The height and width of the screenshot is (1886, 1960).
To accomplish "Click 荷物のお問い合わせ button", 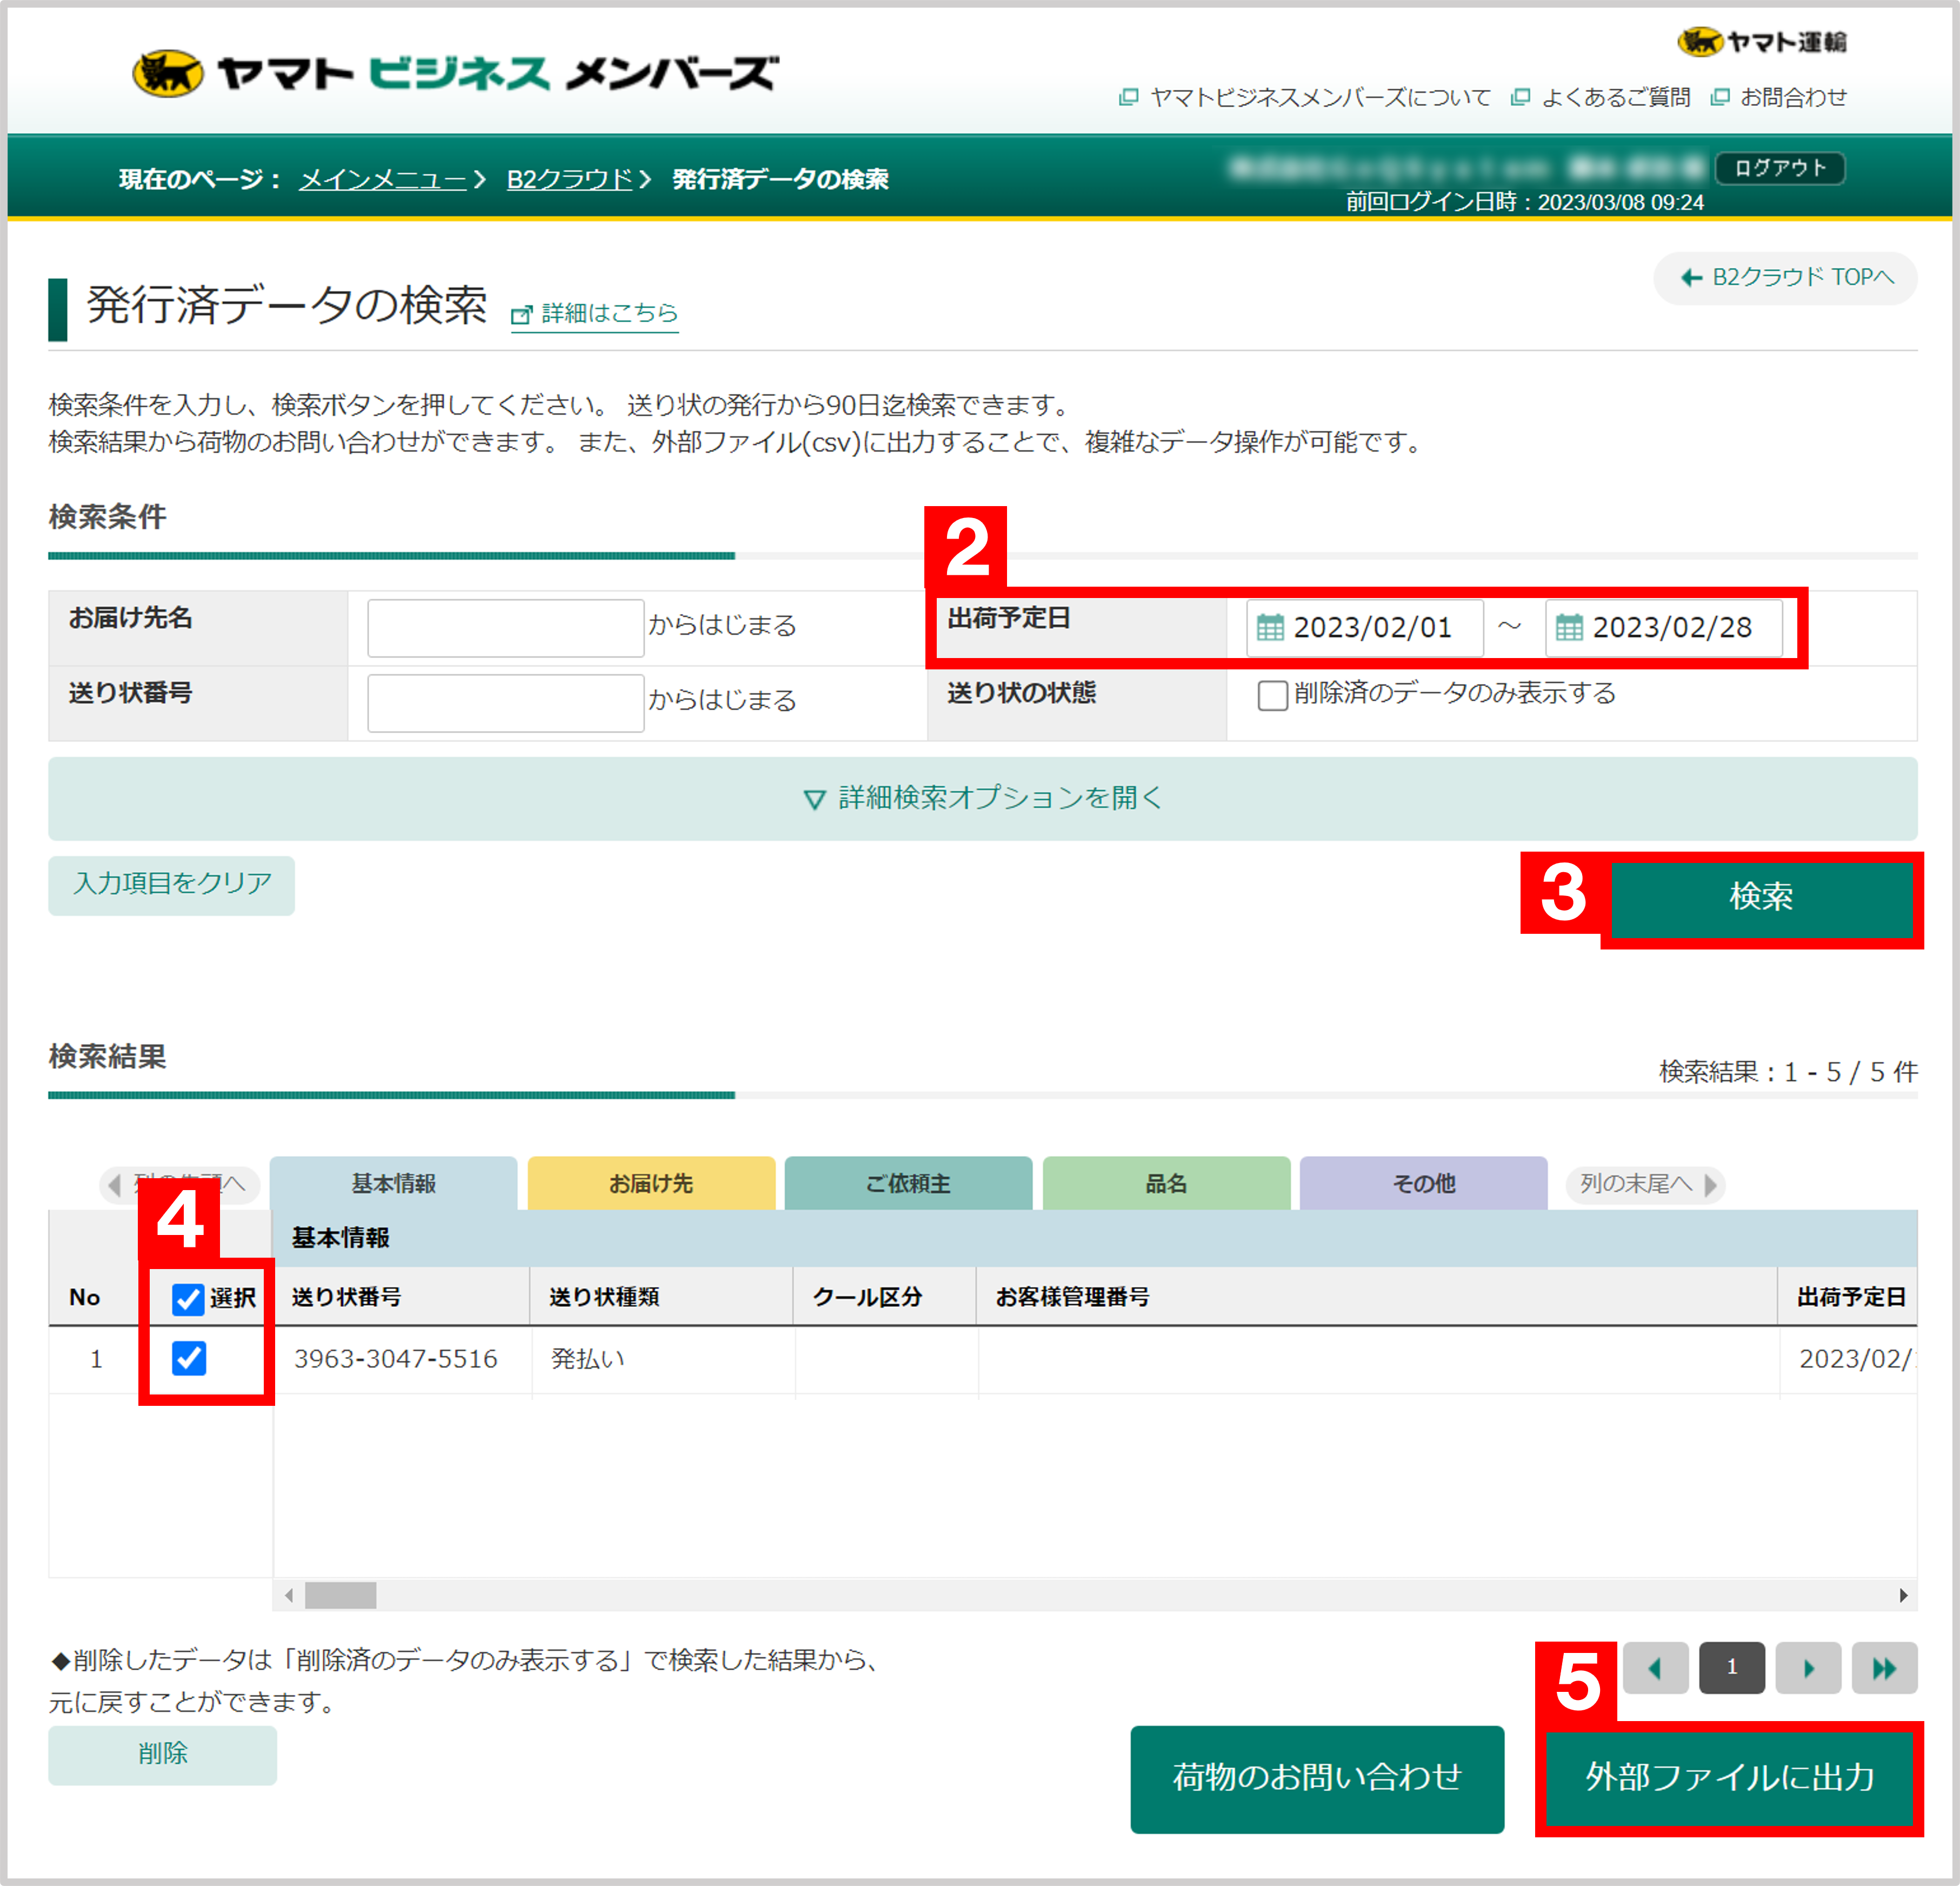I will tap(1317, 1779).
